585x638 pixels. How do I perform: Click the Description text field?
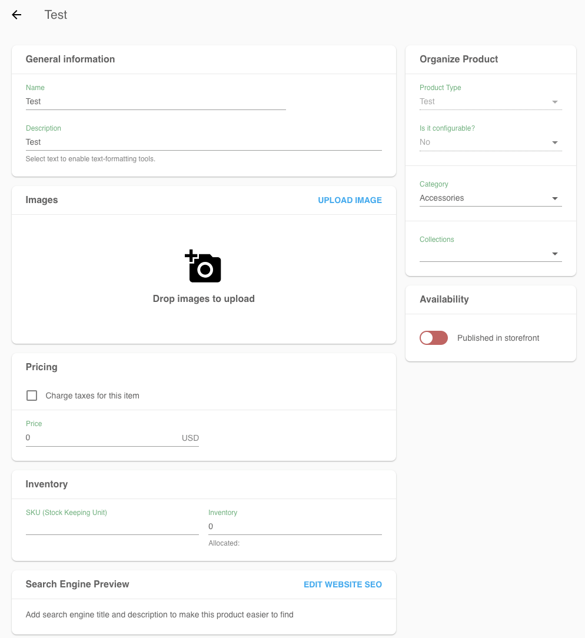(x=204, y=142)
